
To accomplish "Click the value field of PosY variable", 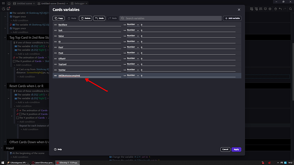I will click(x=188, y=47).
